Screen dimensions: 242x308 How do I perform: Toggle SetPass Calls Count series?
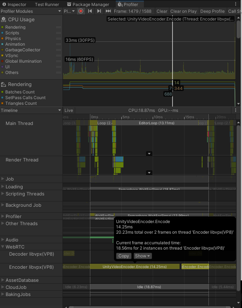(x=2, y=98)
